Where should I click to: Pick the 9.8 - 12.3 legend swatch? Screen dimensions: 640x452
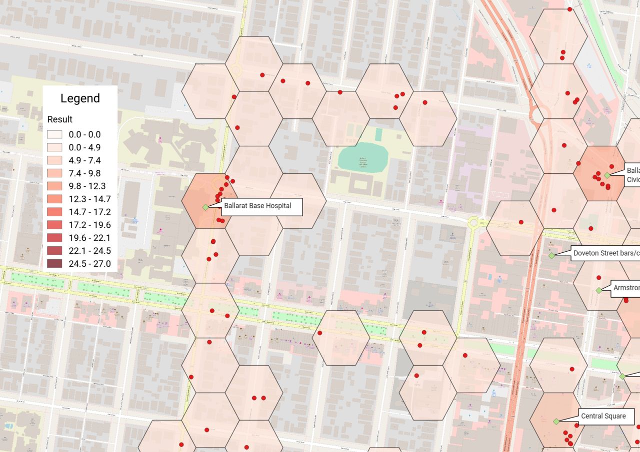pyautogui.click(x=54, y=186)
